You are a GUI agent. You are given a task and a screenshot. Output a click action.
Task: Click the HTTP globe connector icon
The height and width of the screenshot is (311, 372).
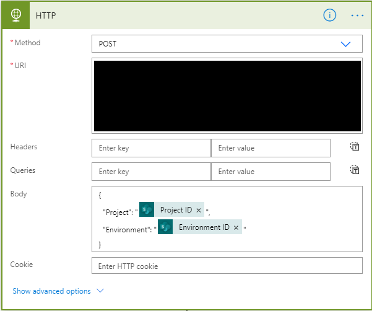[14, 15]
